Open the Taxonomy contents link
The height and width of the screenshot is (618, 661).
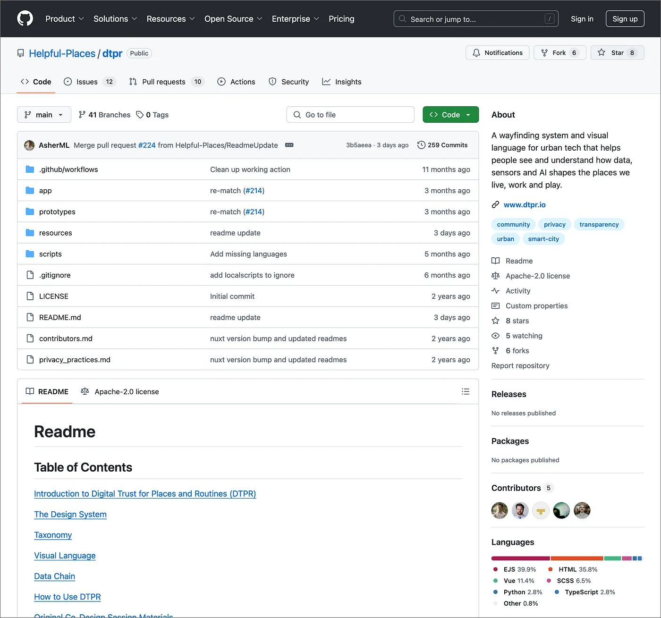point(53,535)
